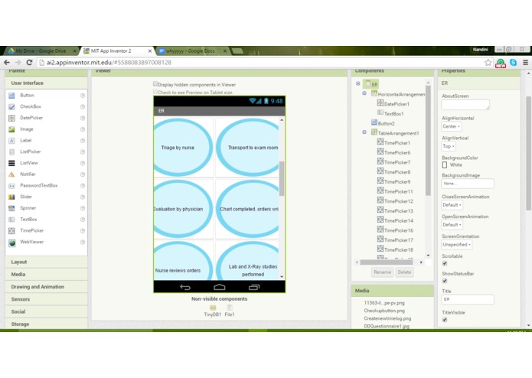Expand the Social palette section
This screenshot has height=378, width=532.
coord(47,311)
